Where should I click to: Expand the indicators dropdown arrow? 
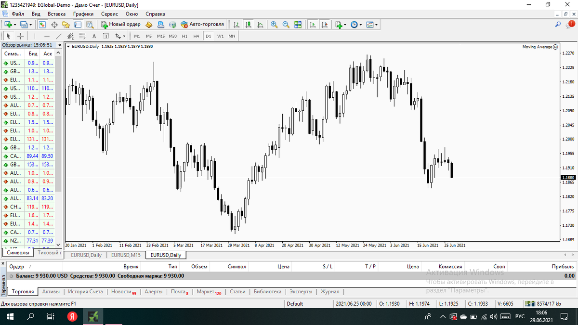point(345,25)
